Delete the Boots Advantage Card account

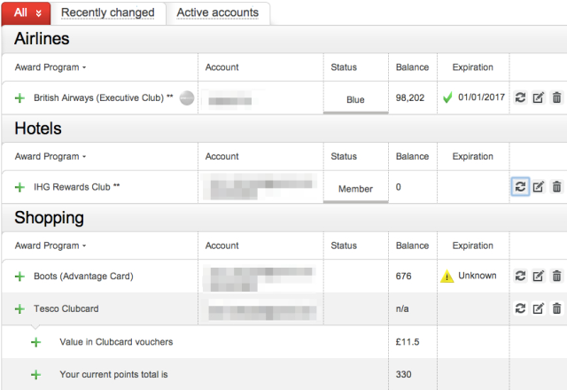coord(557,276)
